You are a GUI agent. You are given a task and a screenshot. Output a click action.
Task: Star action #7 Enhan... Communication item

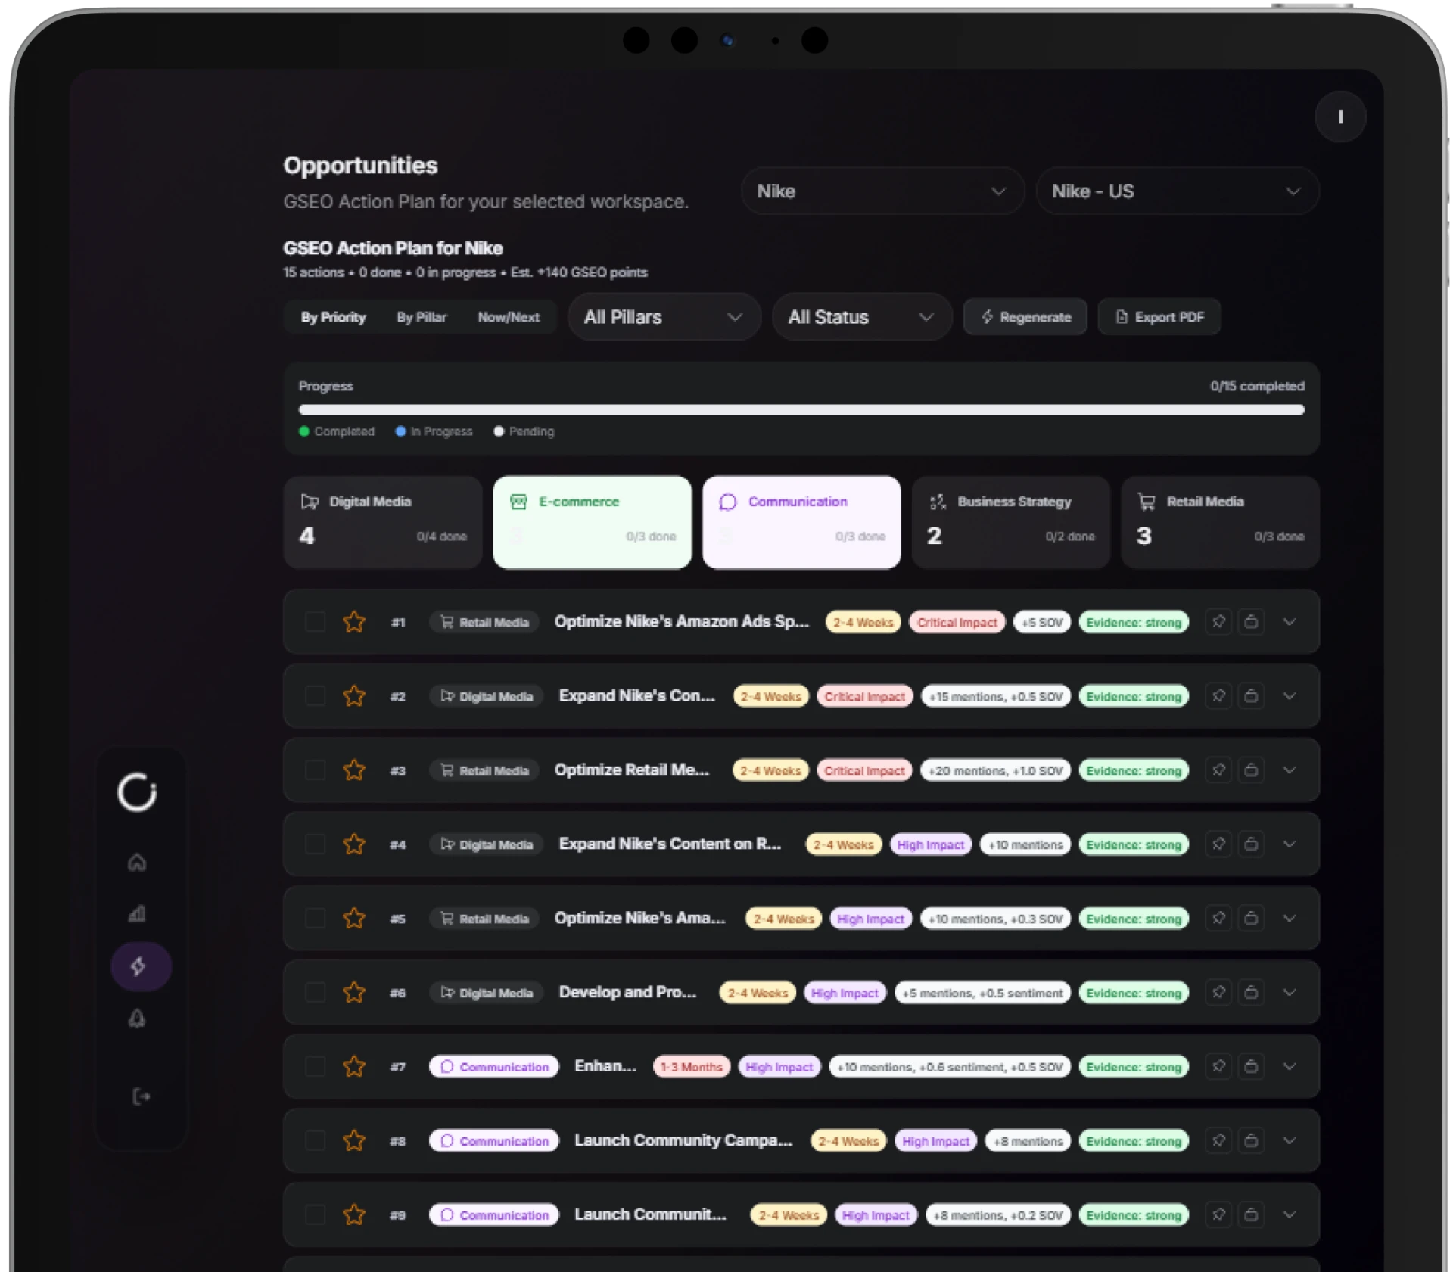(x=354, y=1066)
